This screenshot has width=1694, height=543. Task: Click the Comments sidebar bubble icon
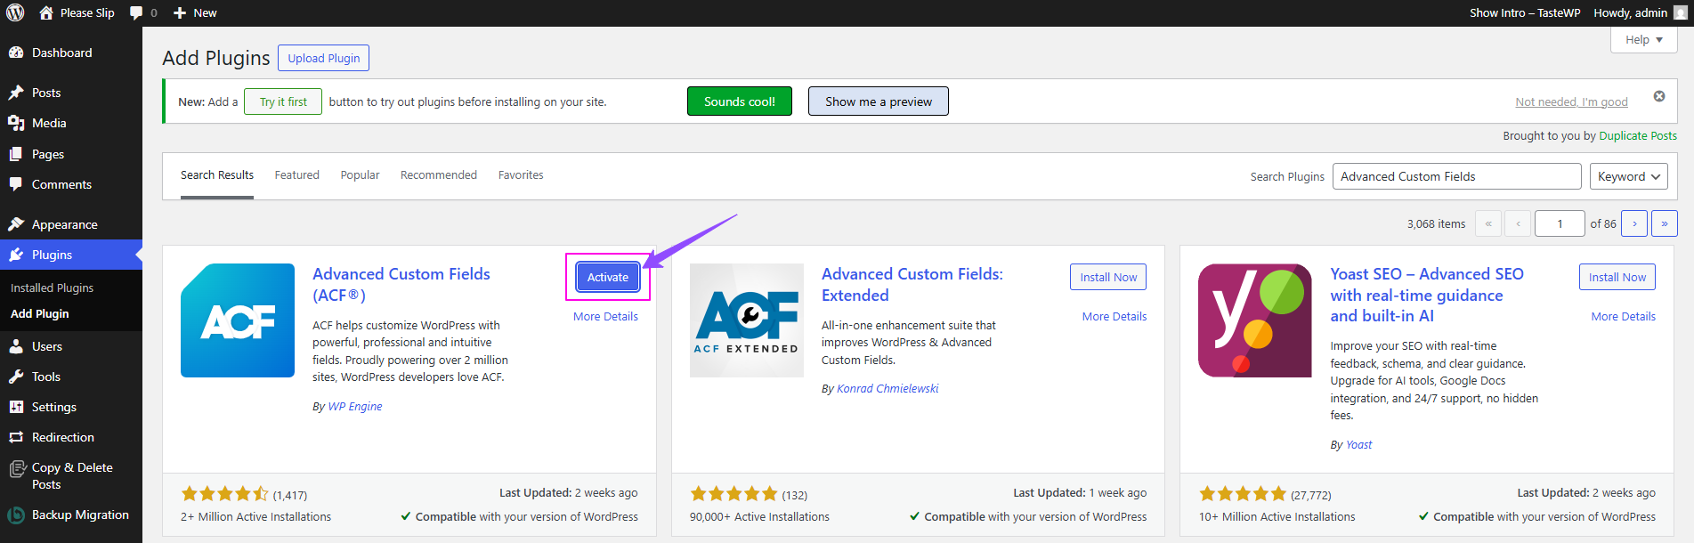click(x=16, y=184)
